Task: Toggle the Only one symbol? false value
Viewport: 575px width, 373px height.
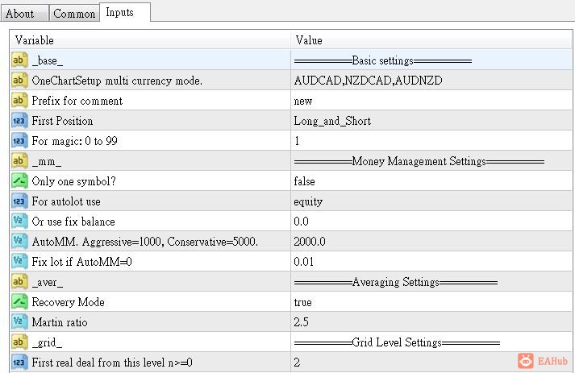Action: pyautogui.click(x=304, y=181)
